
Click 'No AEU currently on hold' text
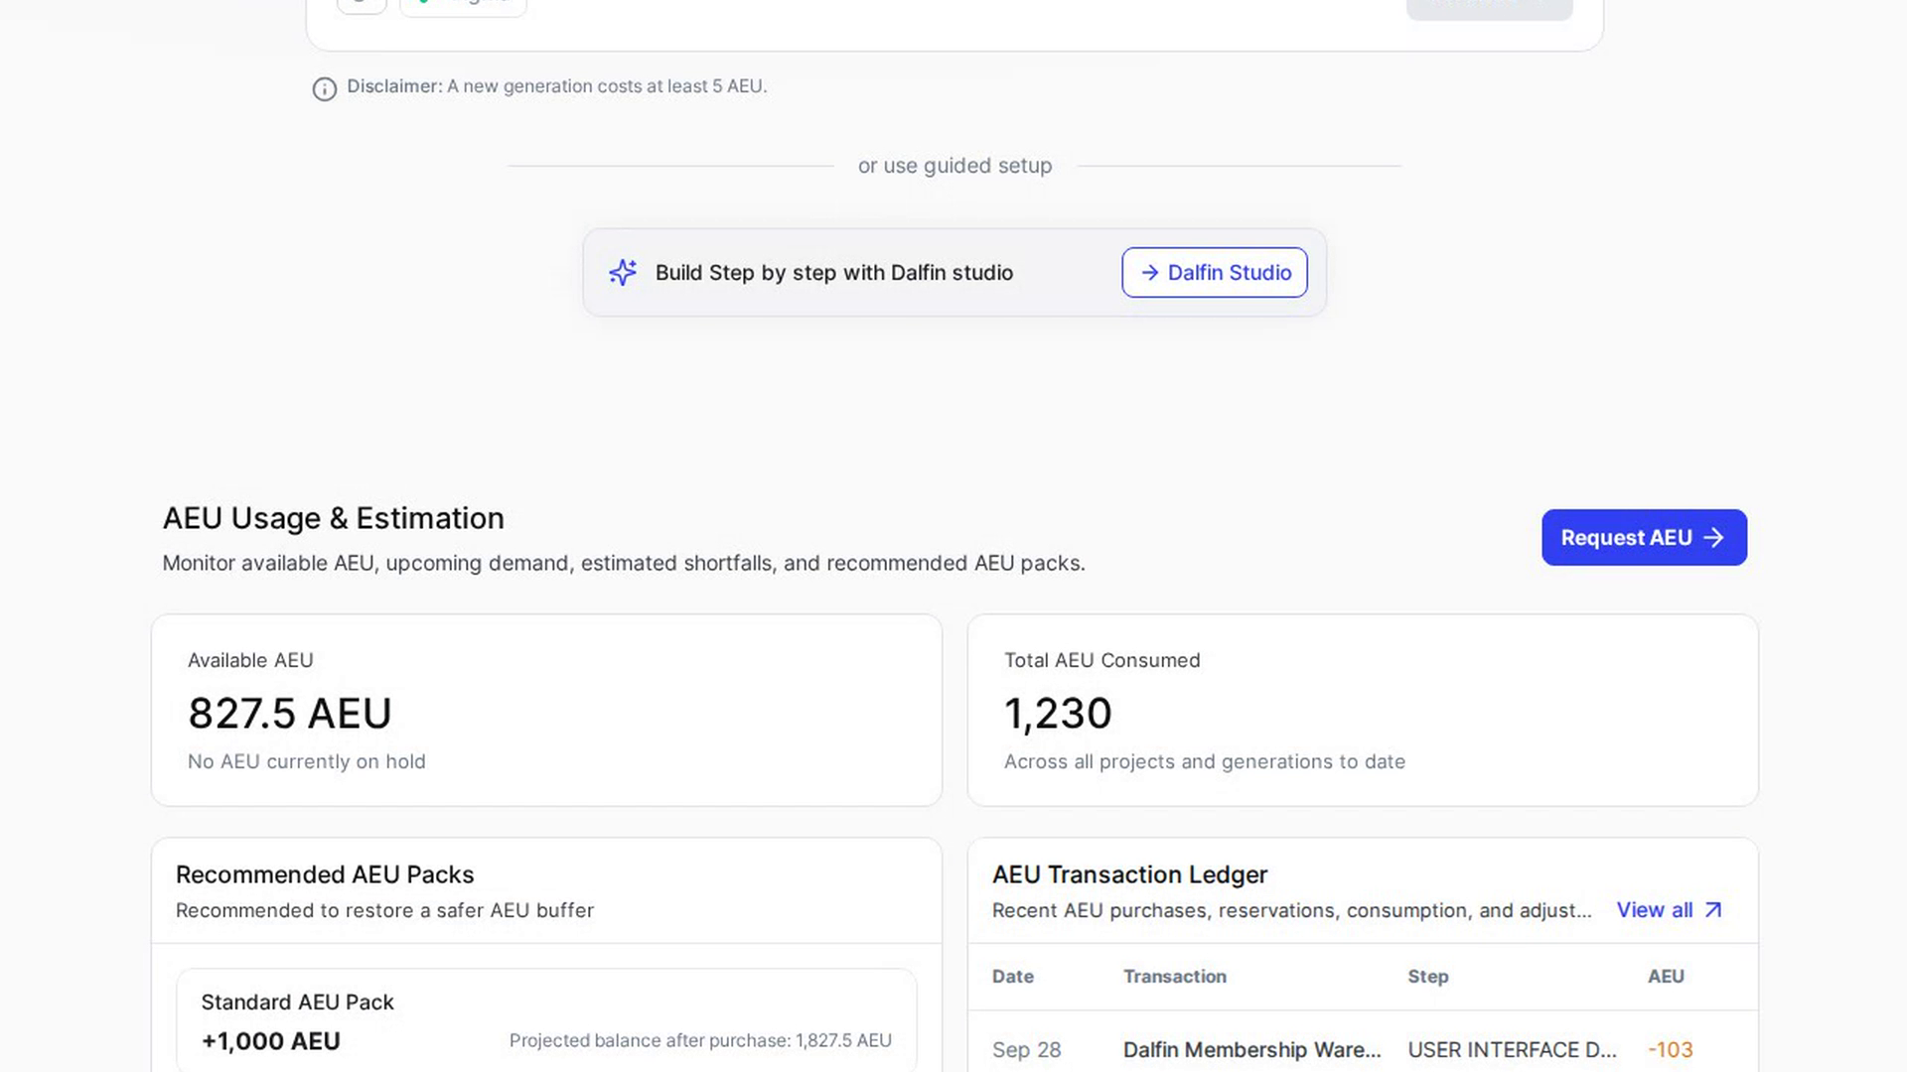click(306, 761)
